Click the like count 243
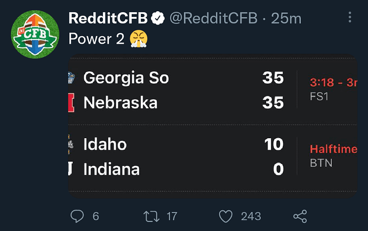Image resolution: width=368 pixels, height=231 pixels. [x=251, y=216]
